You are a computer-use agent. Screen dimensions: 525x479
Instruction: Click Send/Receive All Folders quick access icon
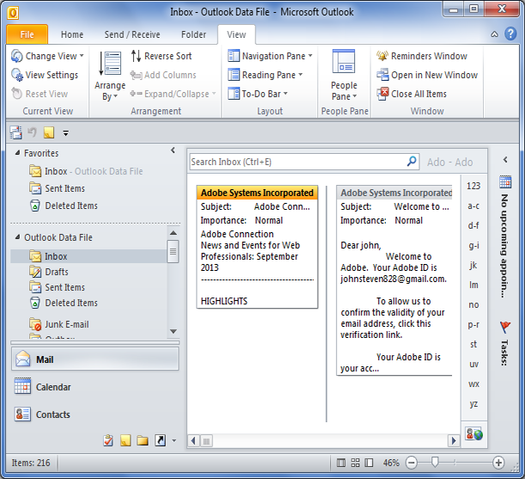pyautogui.click(x=15, y=132)
